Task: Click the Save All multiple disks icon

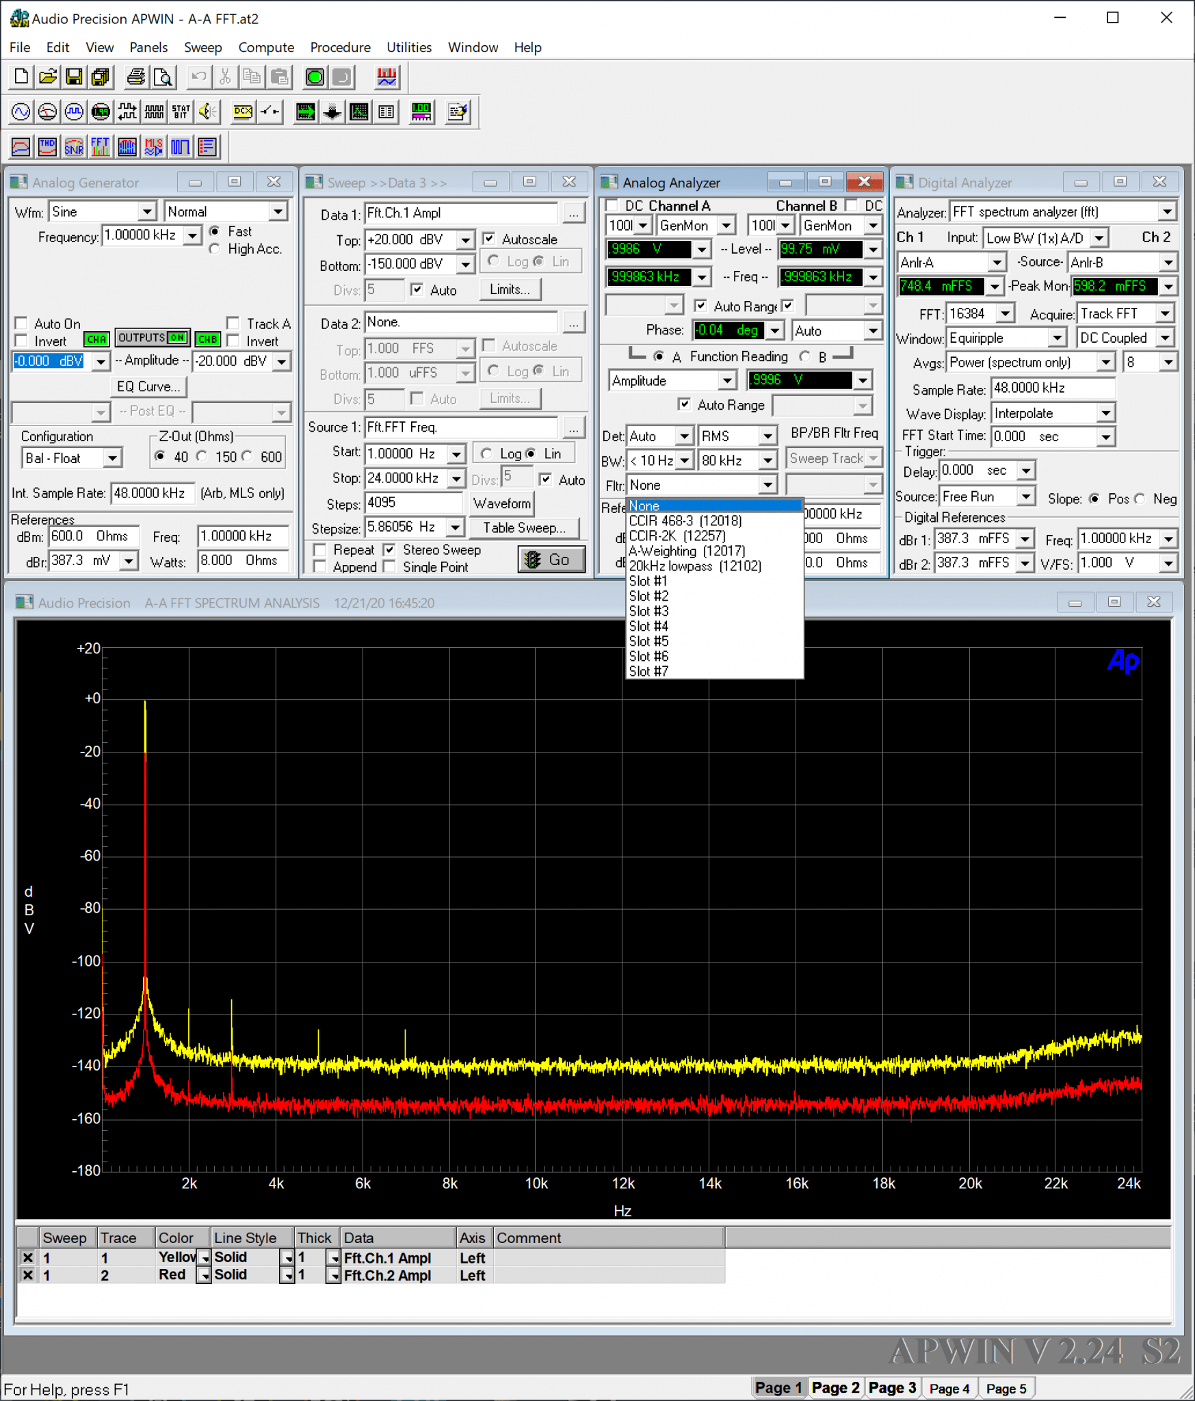Action: 100,77
